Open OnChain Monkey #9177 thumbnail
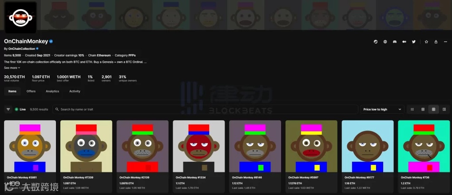The height and width of the screenshot is (195, 452). point(368,146)
